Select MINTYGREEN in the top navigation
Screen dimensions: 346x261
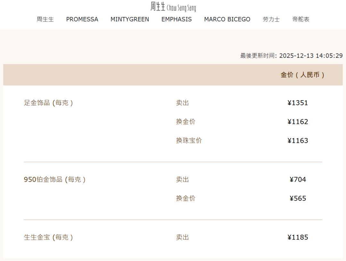pos(130,19)
